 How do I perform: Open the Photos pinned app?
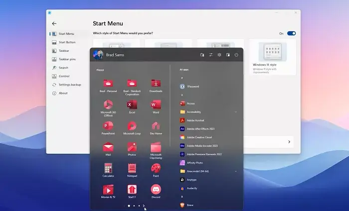132,149
